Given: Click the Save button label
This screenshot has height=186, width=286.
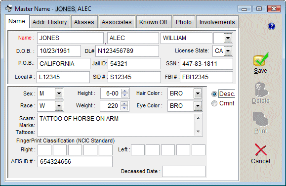Looking at the screenshot, I should (x=260, y=71).
